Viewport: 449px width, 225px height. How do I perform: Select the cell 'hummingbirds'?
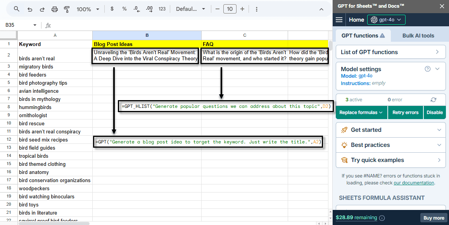pos(55,107)
